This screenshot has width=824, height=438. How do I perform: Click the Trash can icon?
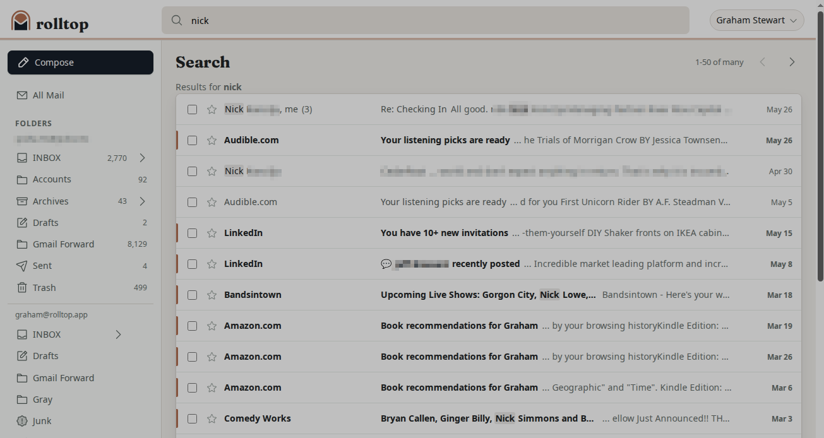click(22, 288)
